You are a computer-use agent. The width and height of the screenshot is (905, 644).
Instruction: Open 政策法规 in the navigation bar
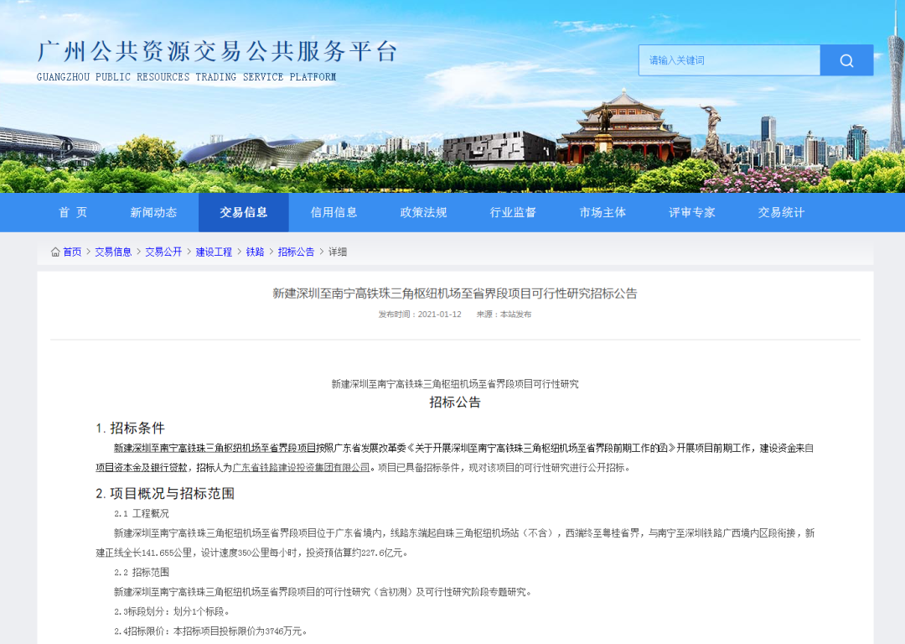(x=423, y=212)
